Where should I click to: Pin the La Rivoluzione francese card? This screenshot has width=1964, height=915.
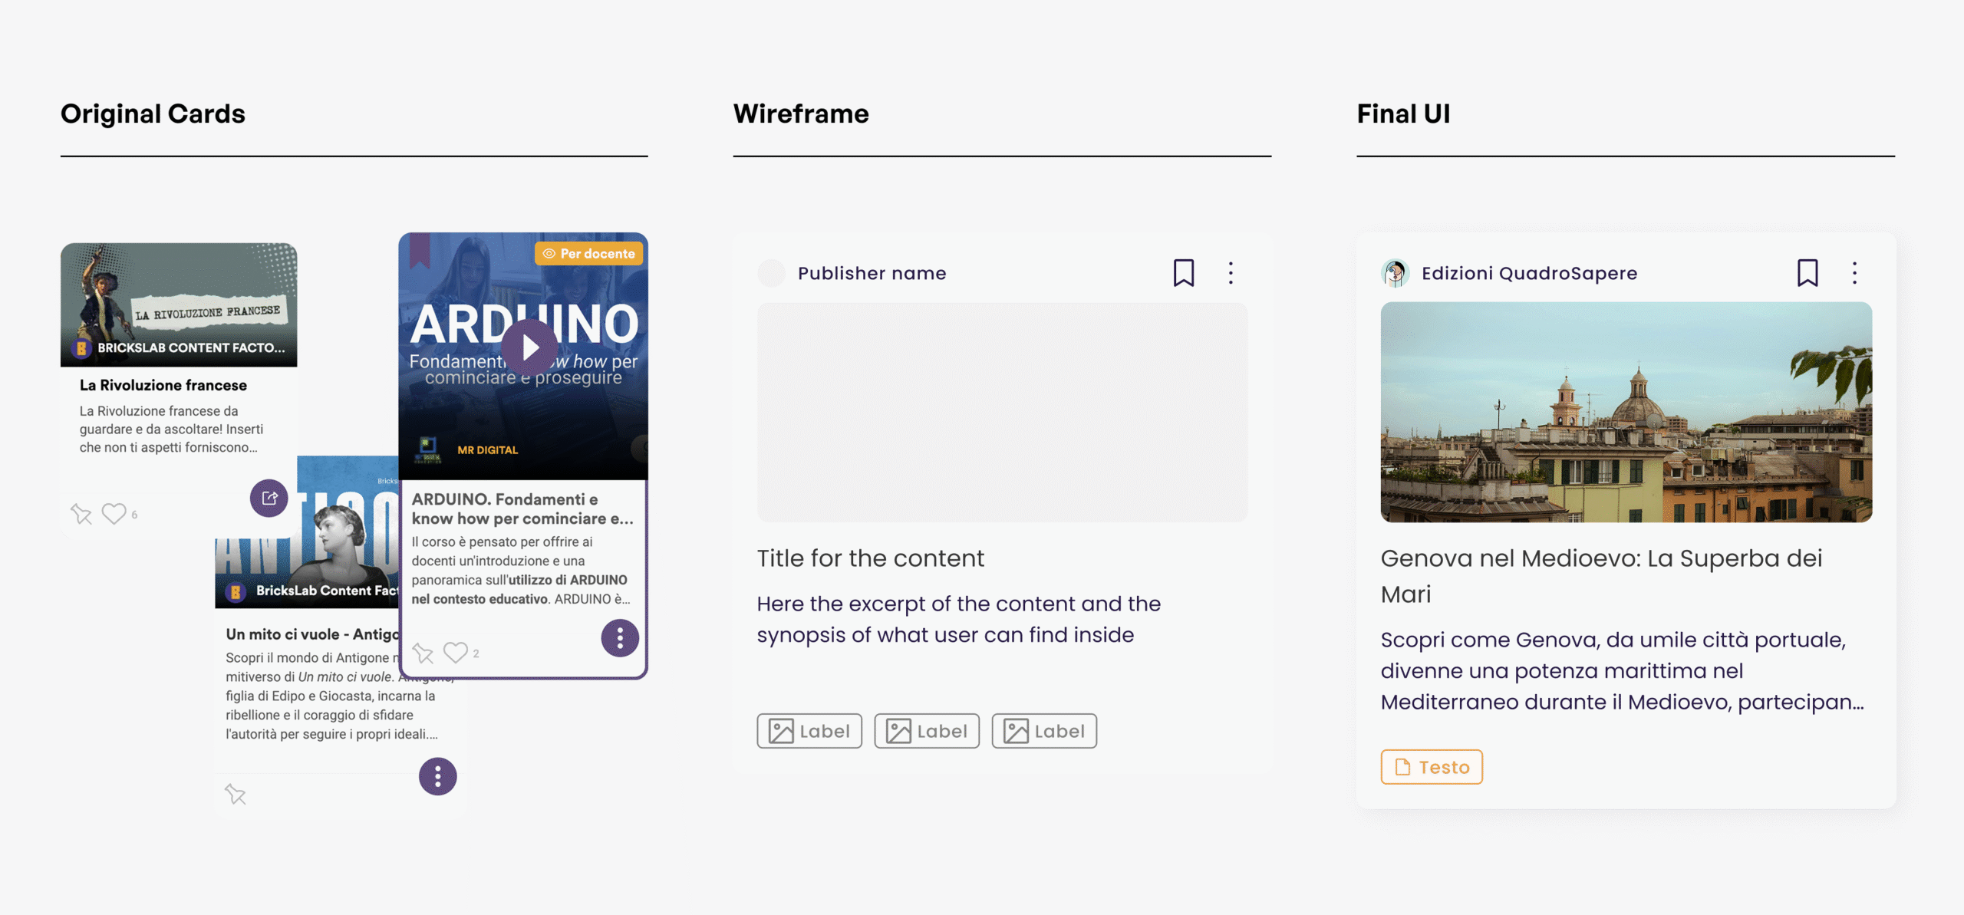pyautogui.click(x=81, y=514)
